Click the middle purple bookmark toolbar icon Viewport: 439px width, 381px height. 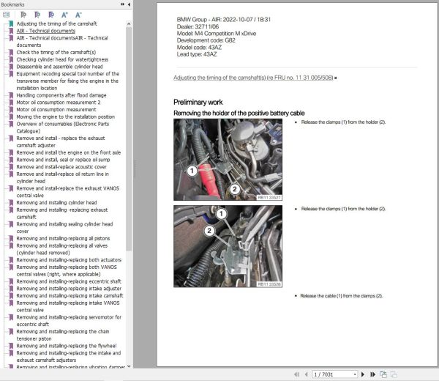point(37,15)
